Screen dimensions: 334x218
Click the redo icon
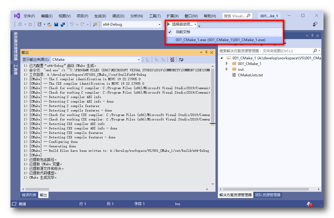pos(82,24)
